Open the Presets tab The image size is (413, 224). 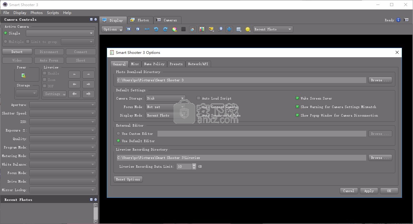[x=176, y=64]
